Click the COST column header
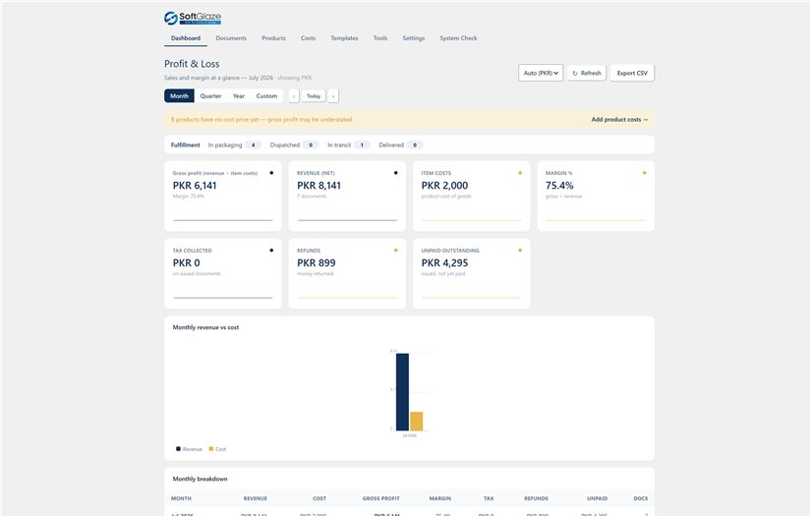811x516 pixels. click(319, 498)
